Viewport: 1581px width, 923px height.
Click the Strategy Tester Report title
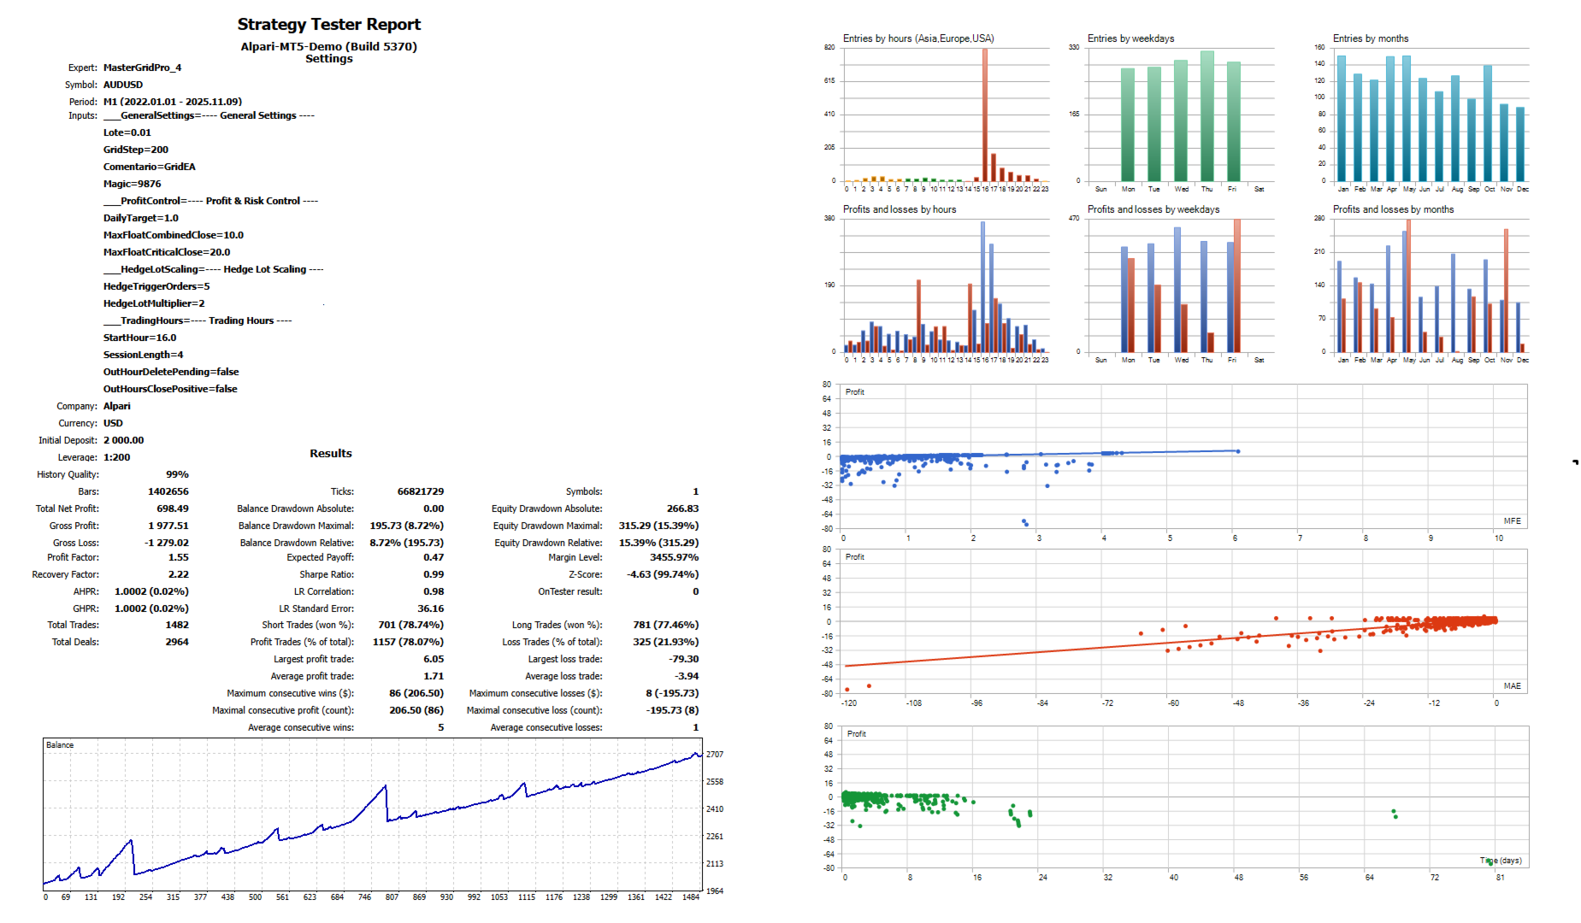tap(329, 25)
